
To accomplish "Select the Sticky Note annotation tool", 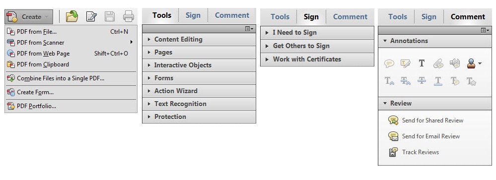I will (x=389, y=64).
